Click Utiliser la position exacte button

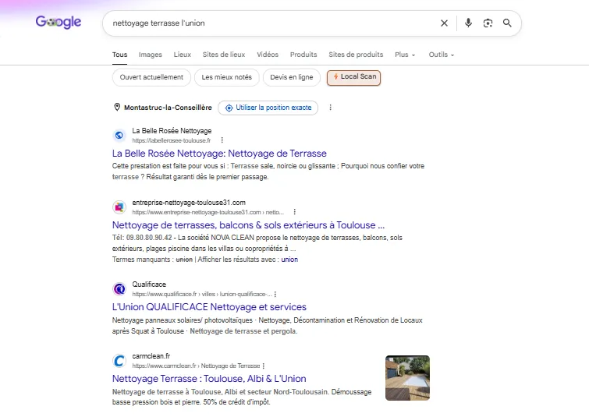pyautogui.click(x=268, y=108)
